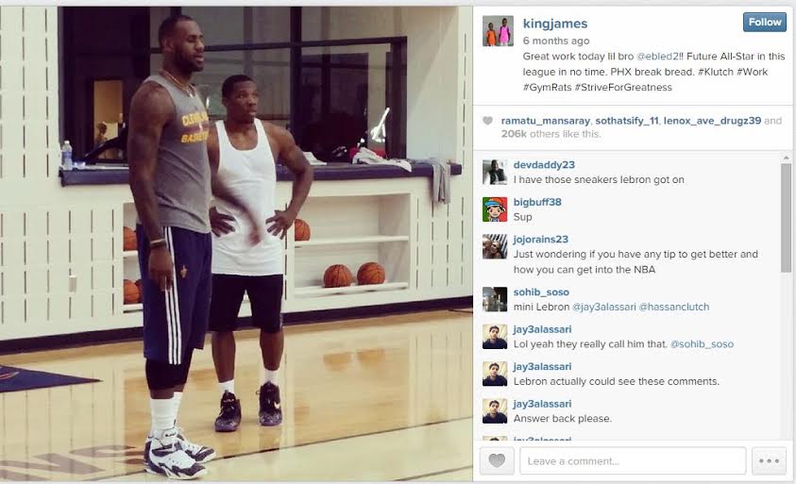Open lenox_ave_drugz39's profile link
Viewport: 796px width, 484px height.
click(712, 121)
